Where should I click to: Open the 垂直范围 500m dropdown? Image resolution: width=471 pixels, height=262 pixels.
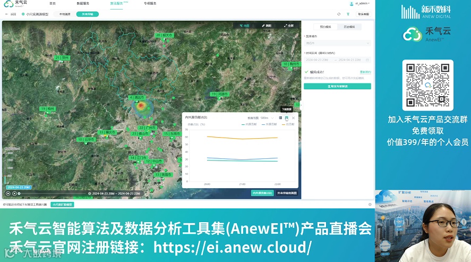(267, 118)
